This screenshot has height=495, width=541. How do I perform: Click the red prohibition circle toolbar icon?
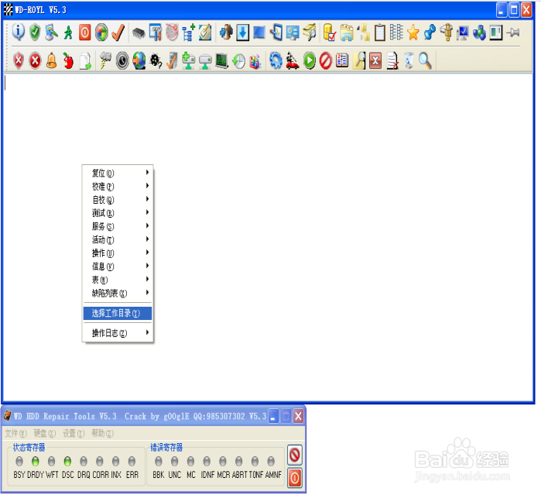coord(325,60)
